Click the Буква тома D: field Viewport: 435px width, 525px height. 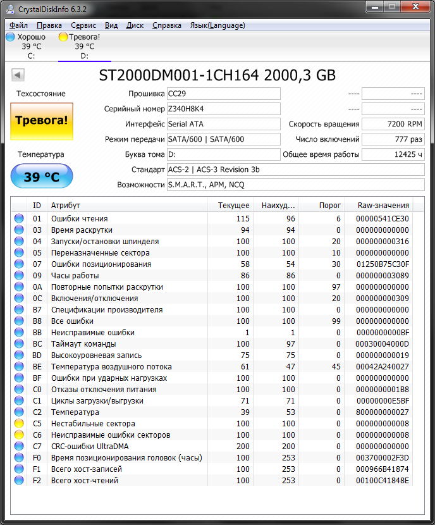pos(224,154)
